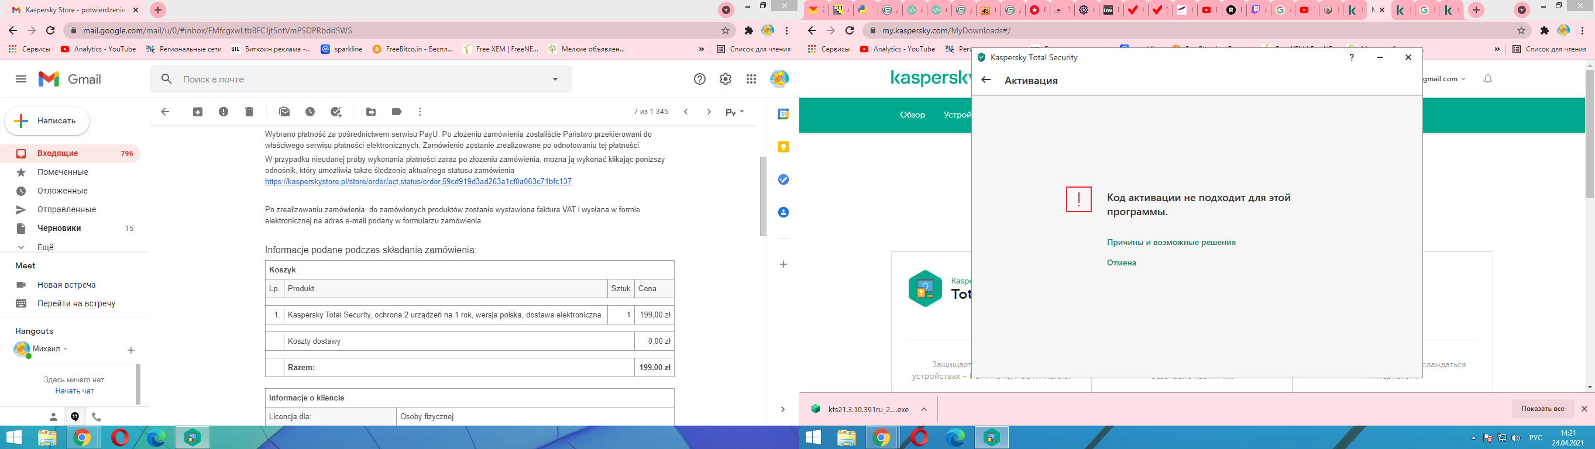Click the Gmail email vertical scrollbar
The width and height of the screenshot is (1595, 449).
click(764, 196)
